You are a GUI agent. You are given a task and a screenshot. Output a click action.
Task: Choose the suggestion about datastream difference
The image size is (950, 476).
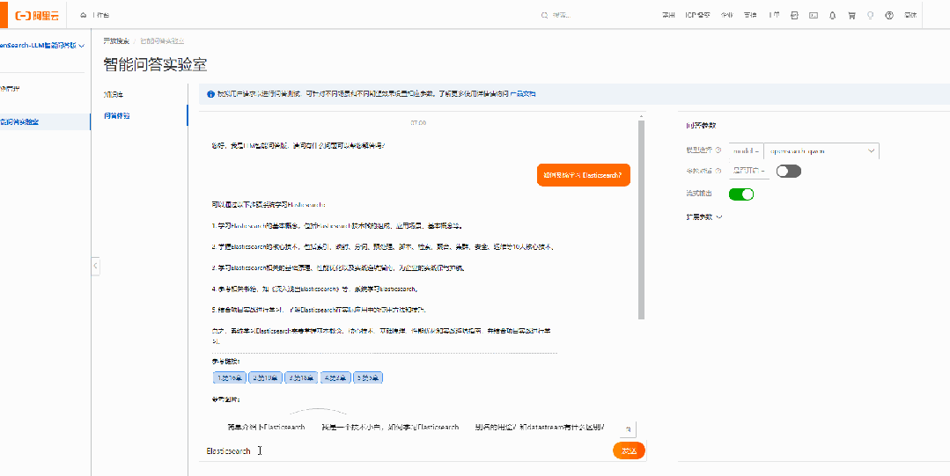click(x=541, y=427)
